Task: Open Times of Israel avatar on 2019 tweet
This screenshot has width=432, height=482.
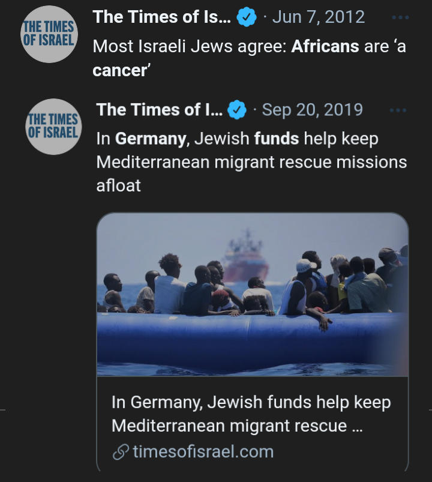Action: 53,126
